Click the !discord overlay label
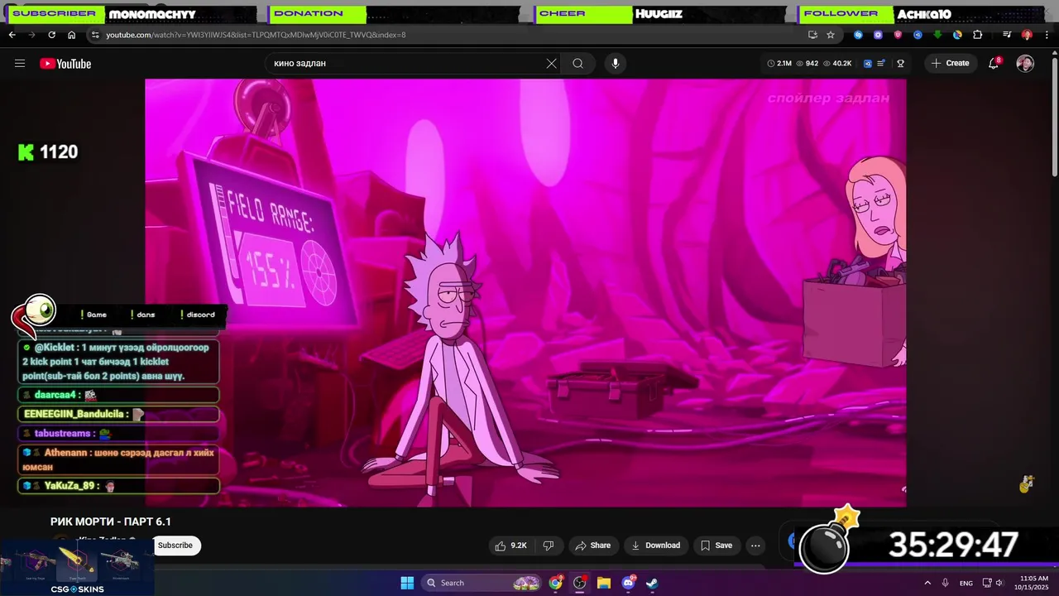This screenshot has height=596, width=1059. tap(197, 315)
